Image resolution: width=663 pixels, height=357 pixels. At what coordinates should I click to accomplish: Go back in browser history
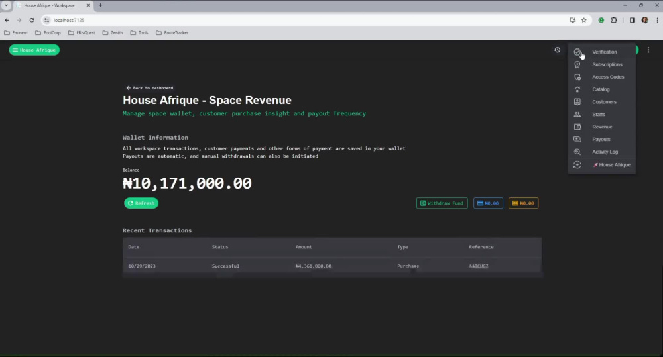pyautogui.click(x=7, y=20)
